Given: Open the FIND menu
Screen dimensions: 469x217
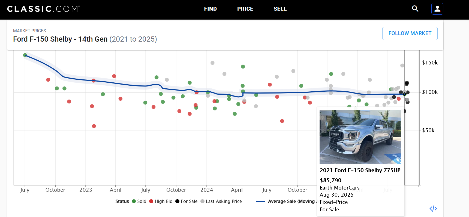Looking at the screenshot, I should pos(211,9).
